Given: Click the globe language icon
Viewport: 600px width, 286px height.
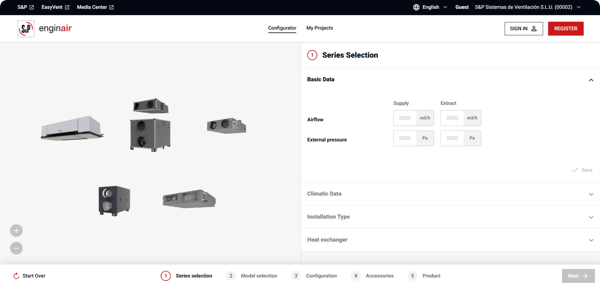Looking at the screenshot, I should 416,7.
